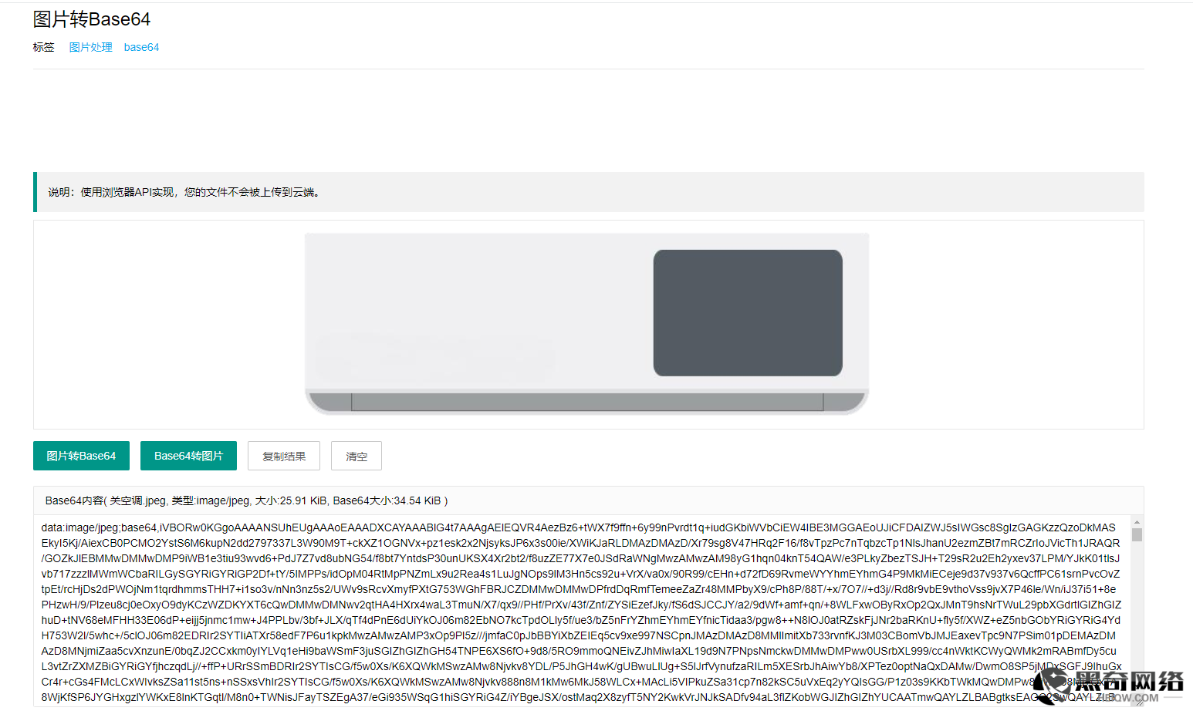Open the 图片处理 tag link
The image size is (1193, 711).
pyautogui.click(x=91, y=47)
